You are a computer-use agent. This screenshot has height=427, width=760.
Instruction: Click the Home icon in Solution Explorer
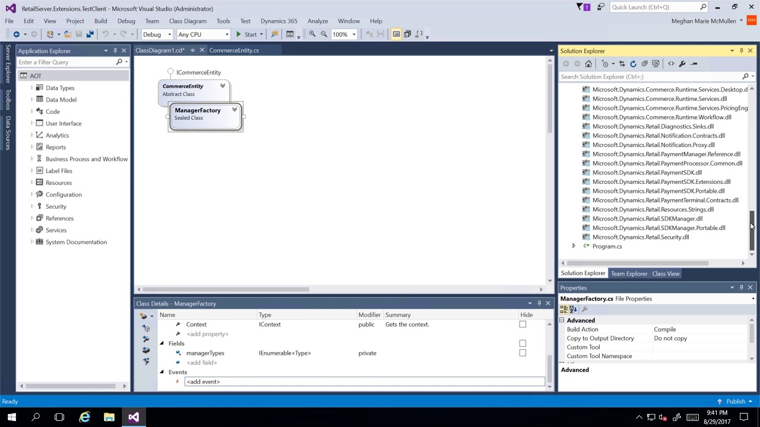pyautogui.click(x=588, y=63)
